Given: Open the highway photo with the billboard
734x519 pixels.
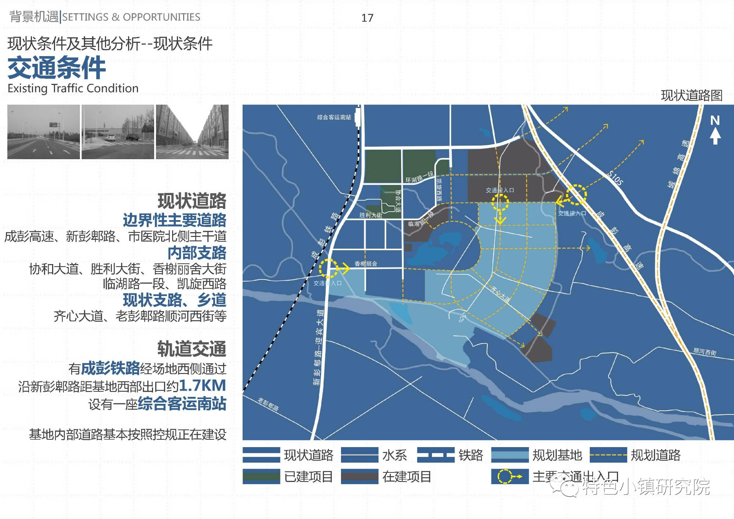Looking at the screenshot, I should tap(43, 132).
